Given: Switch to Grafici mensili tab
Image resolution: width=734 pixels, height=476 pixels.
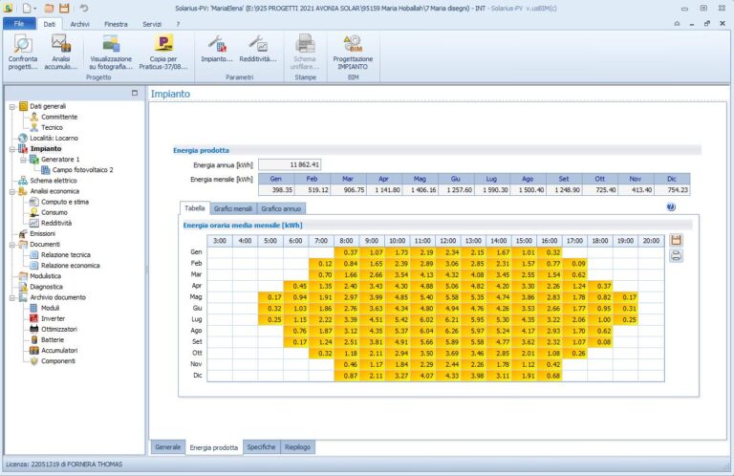Looking at the screenshot, I should coord(232,208).
